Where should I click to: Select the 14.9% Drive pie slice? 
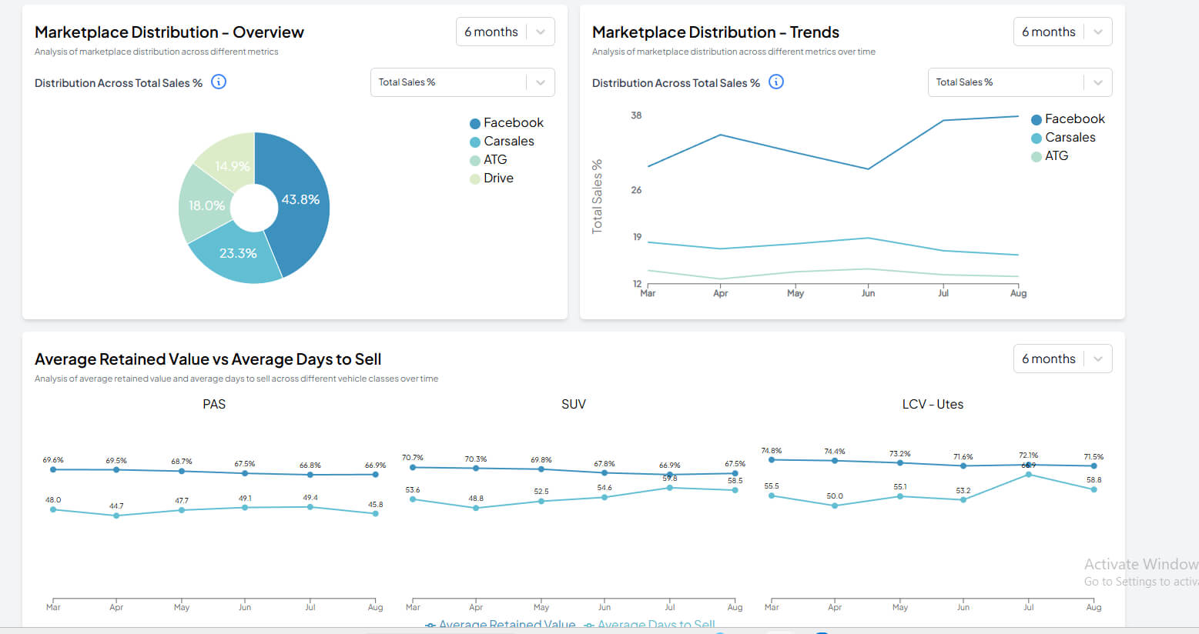[232, 166]
